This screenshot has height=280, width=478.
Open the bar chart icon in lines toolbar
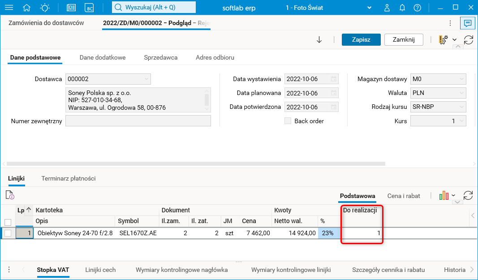[x=444, y=196]
